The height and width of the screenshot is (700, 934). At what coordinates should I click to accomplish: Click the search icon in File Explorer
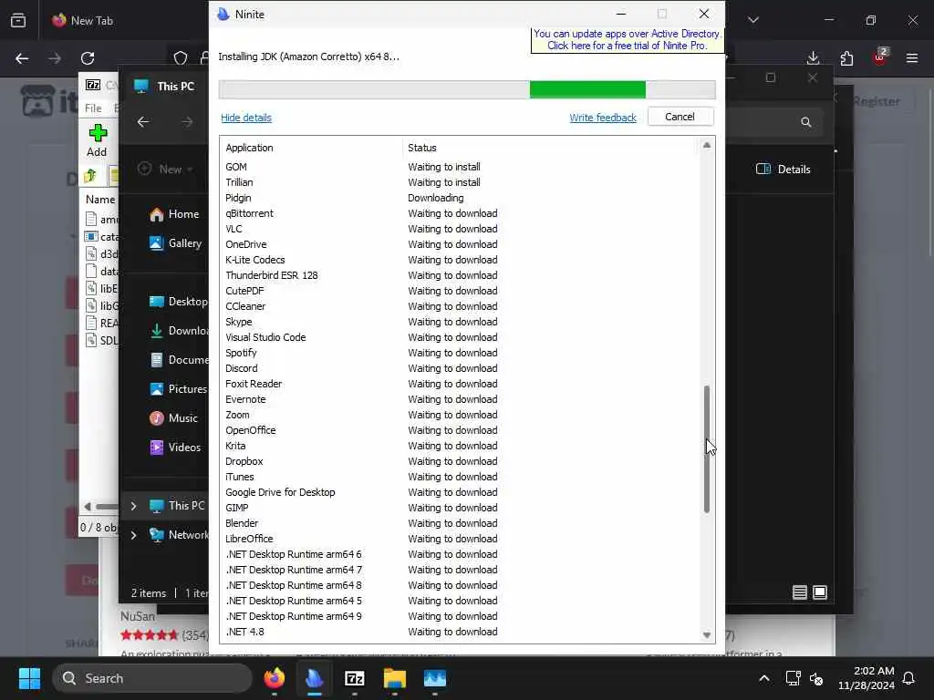point(806,122)
